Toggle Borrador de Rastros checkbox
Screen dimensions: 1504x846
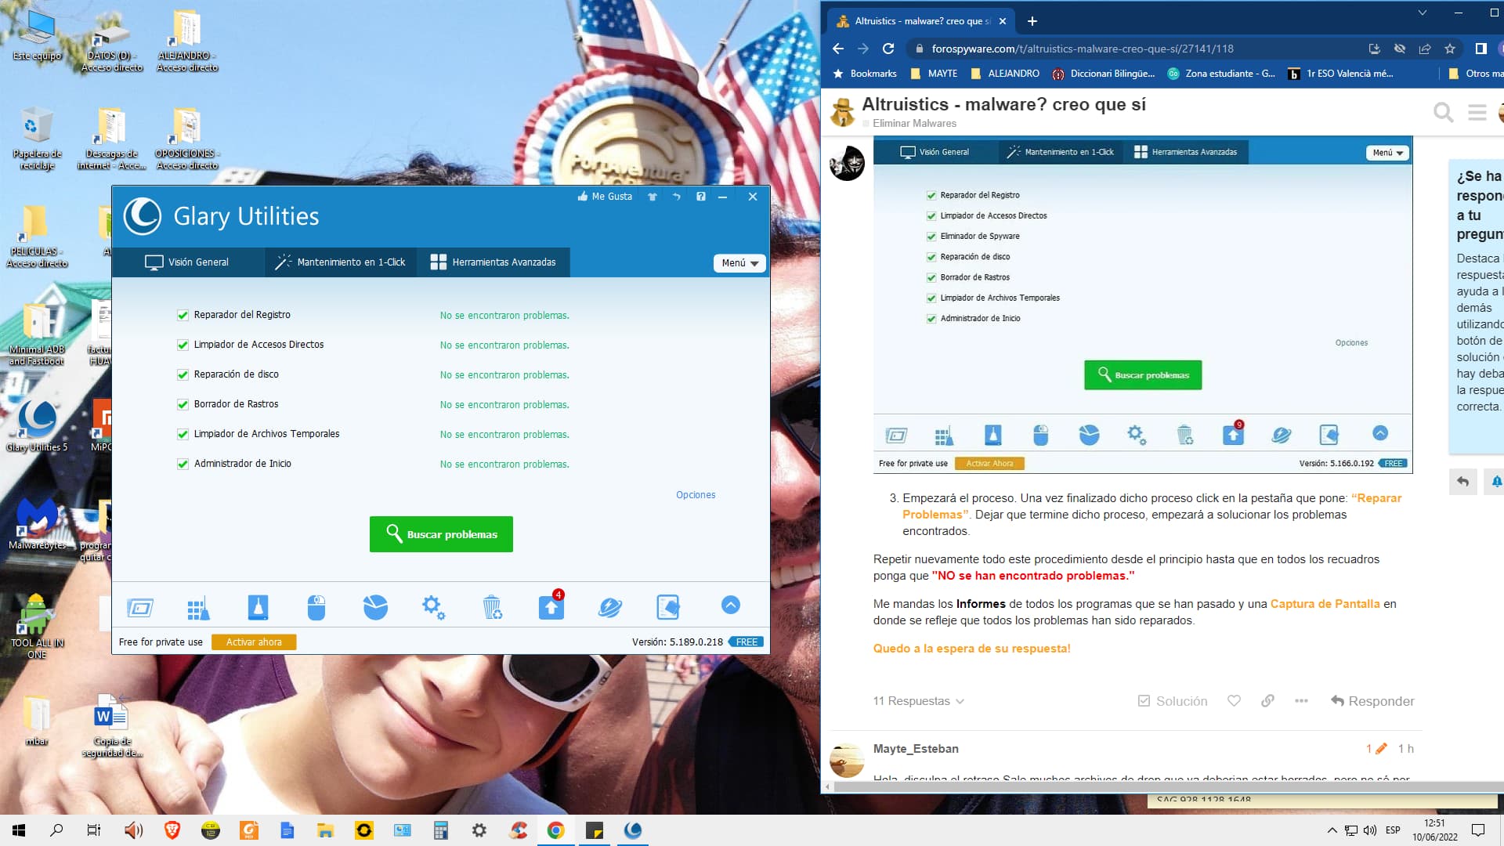coord(183,404)
